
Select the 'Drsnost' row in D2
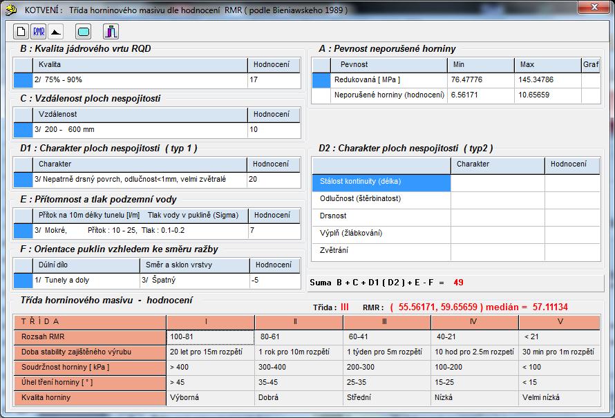coord(381,218)
